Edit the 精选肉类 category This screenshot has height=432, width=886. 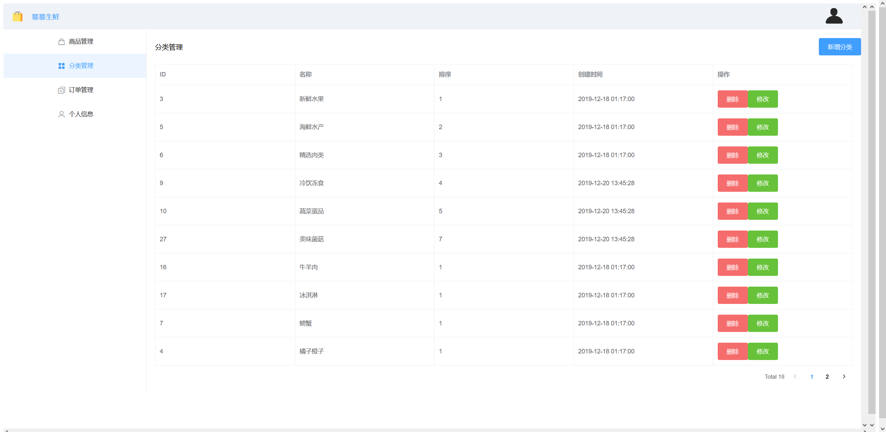point(763,155)
